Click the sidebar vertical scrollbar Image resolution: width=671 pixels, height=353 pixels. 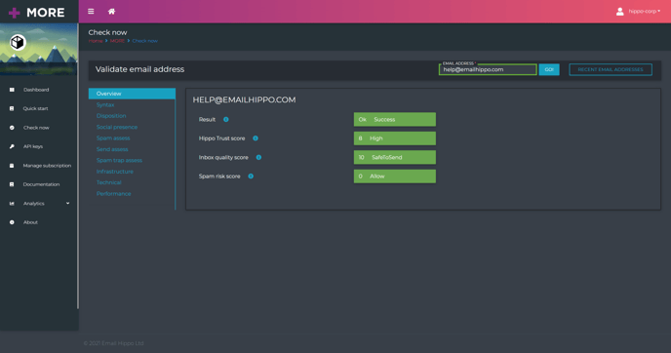click(x=77, y=166)
